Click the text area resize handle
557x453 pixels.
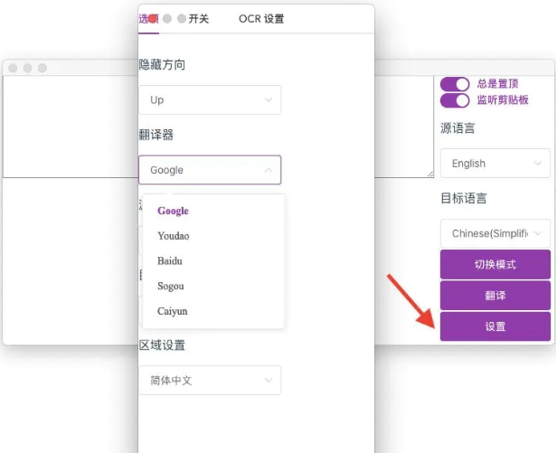pos(430,175)
